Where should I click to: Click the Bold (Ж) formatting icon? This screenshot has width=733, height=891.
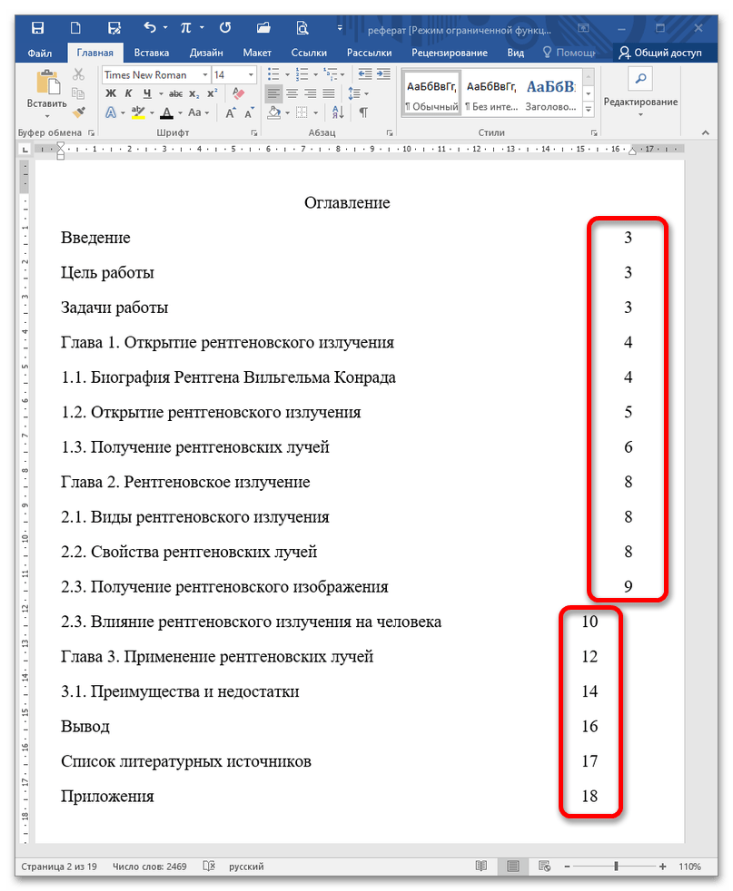coord(111,93)
